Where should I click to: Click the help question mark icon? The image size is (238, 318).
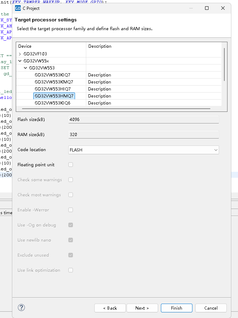click(21, 307)
